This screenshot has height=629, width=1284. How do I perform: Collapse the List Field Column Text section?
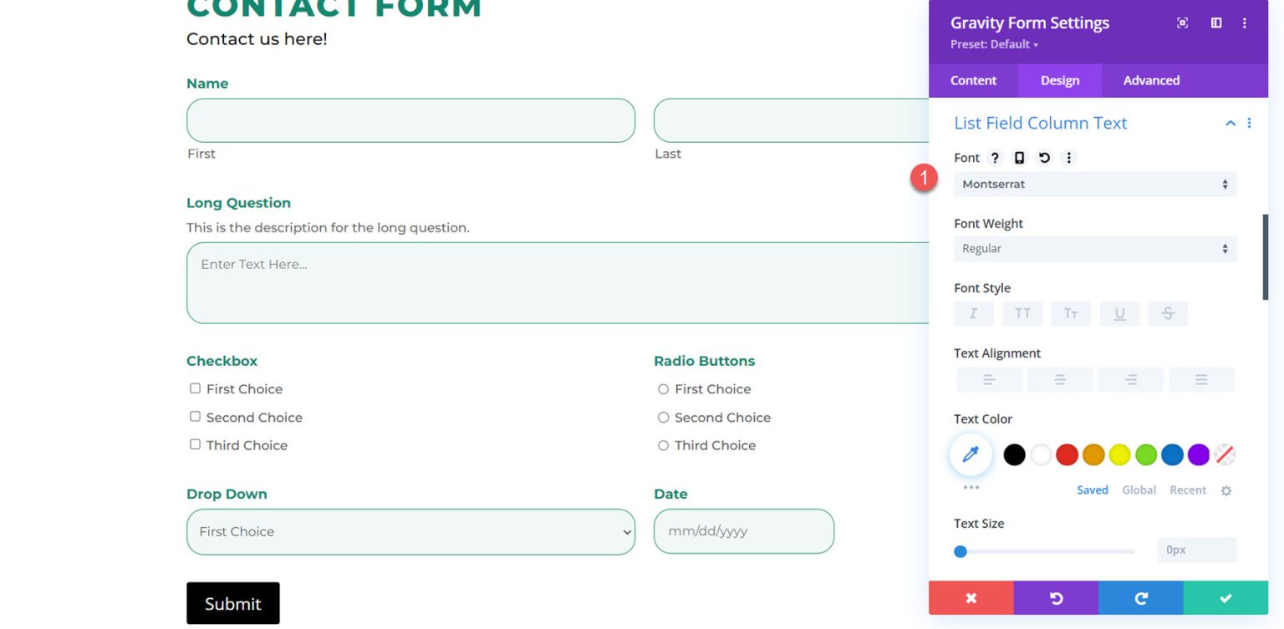click(1230, 123)
